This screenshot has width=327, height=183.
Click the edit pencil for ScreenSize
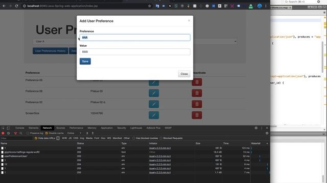tap(154, 115)
